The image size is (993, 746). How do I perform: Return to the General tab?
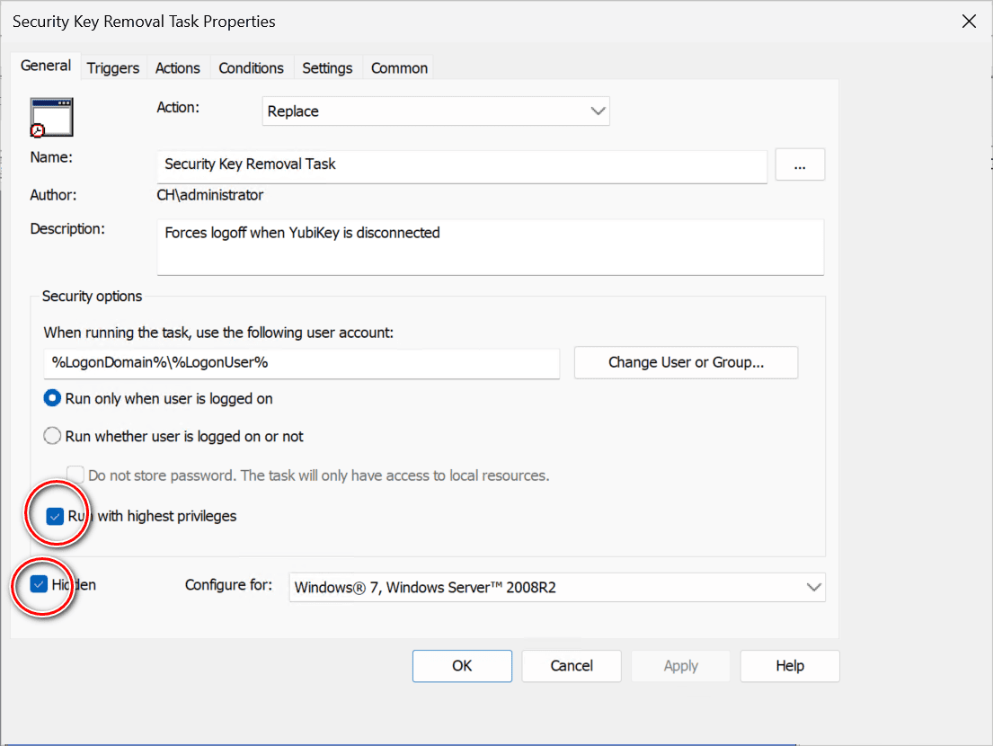(x=46, y=65)
